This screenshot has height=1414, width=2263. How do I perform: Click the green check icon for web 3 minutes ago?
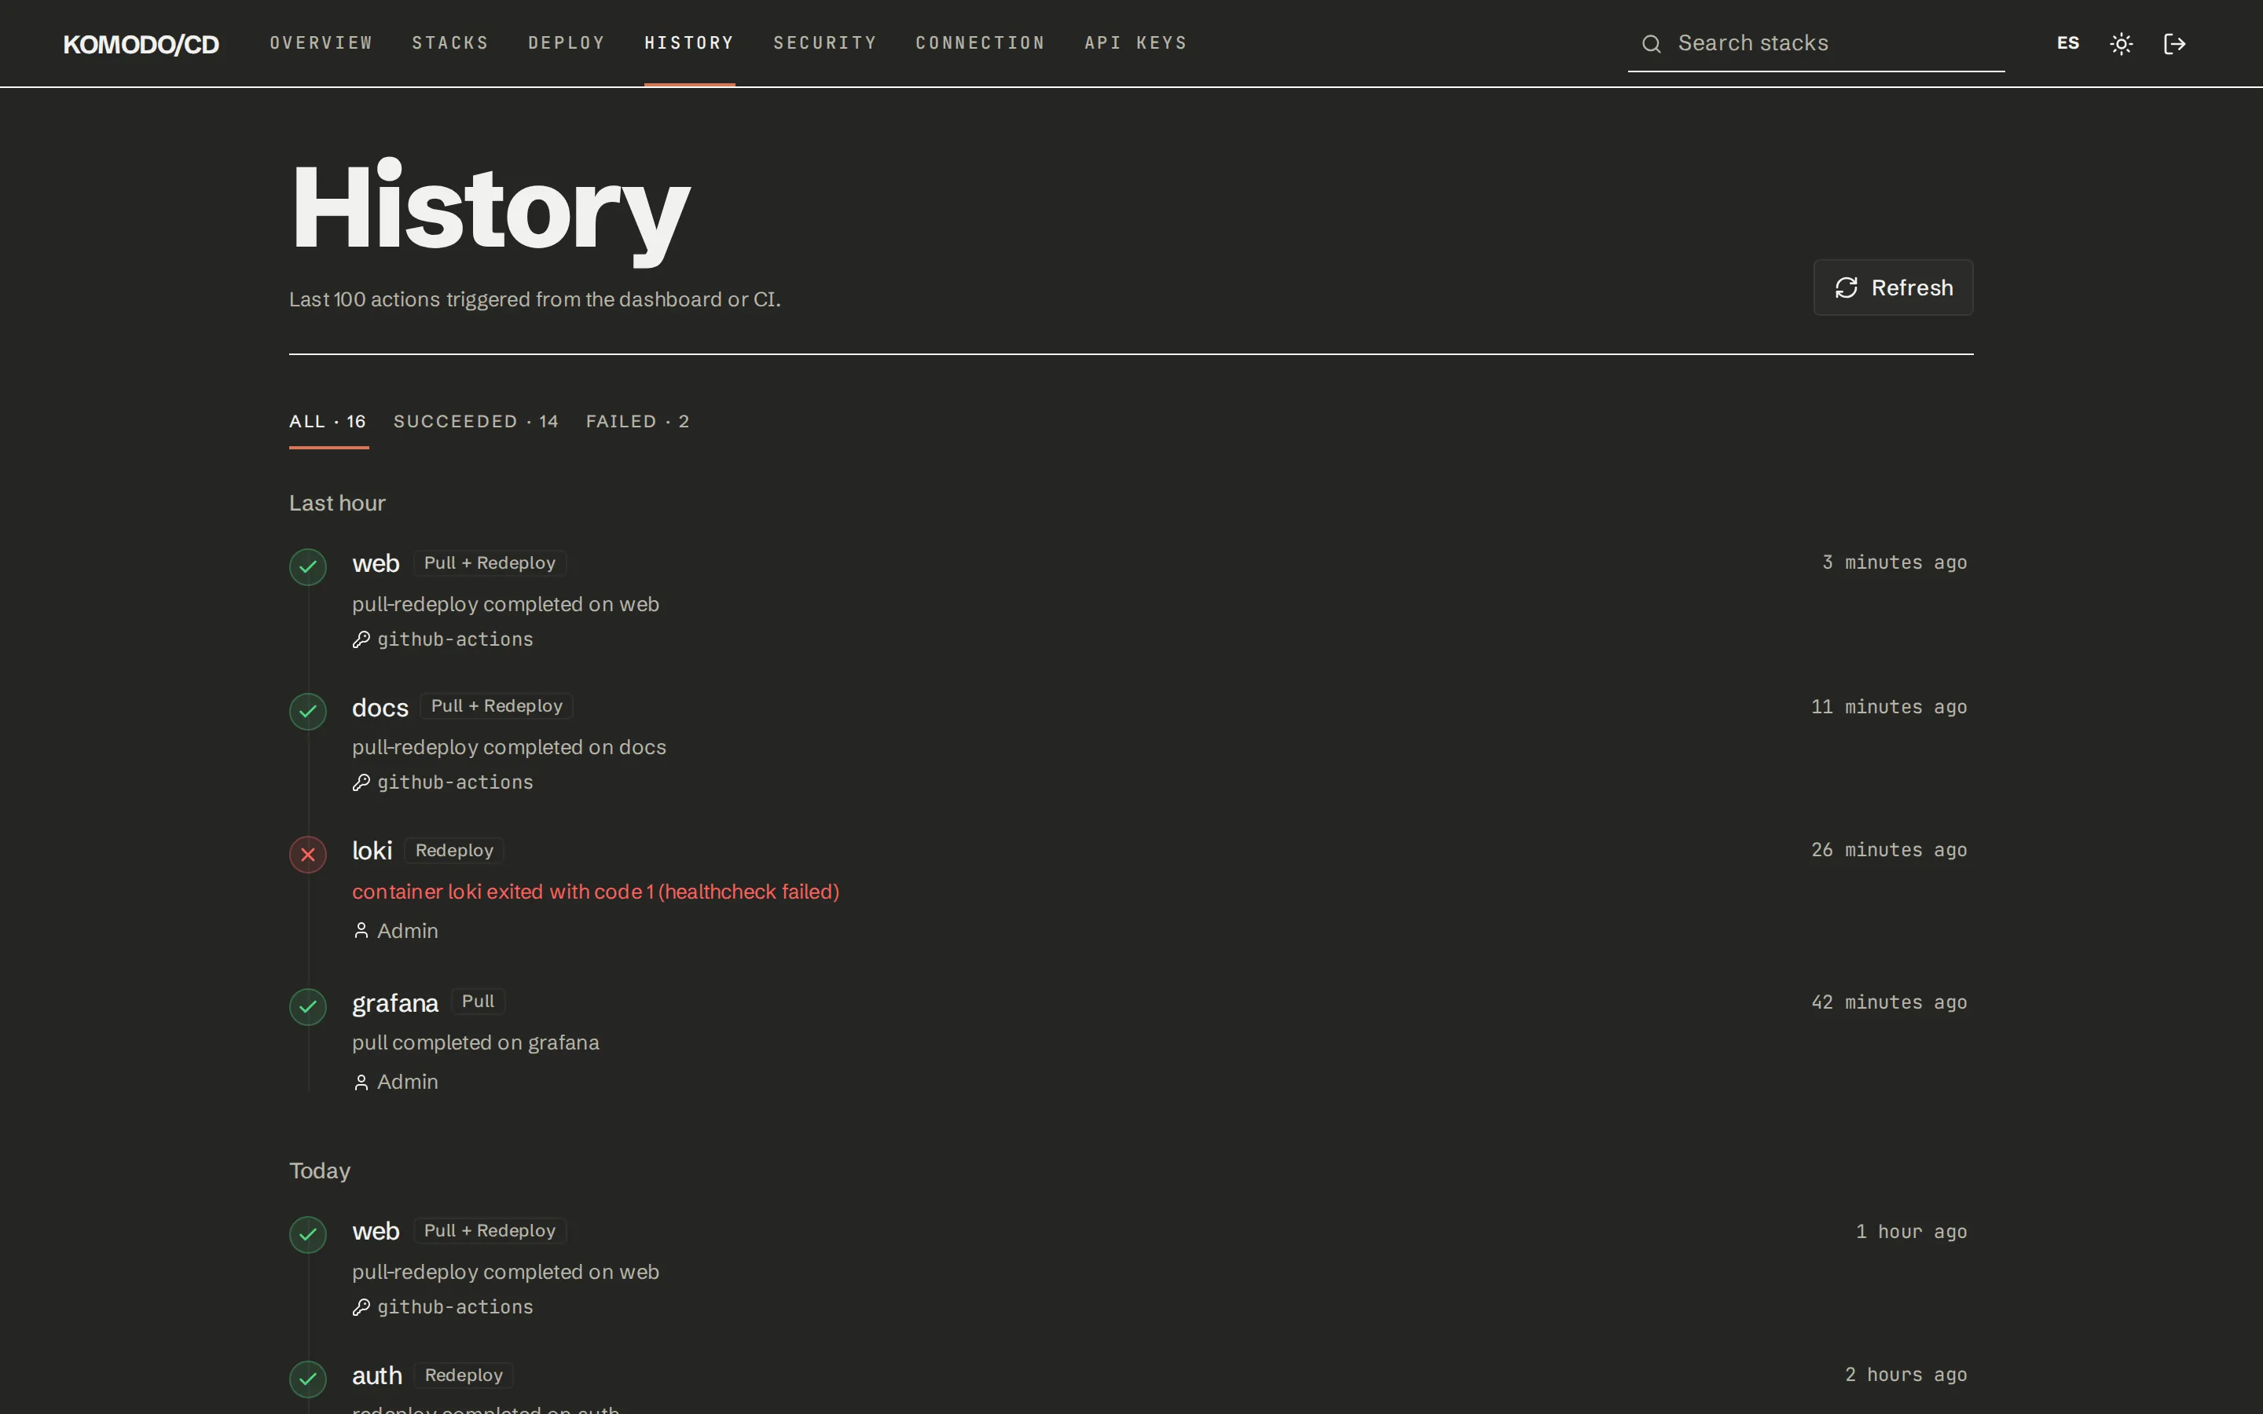pyautogui.click(x=308, y=566)
